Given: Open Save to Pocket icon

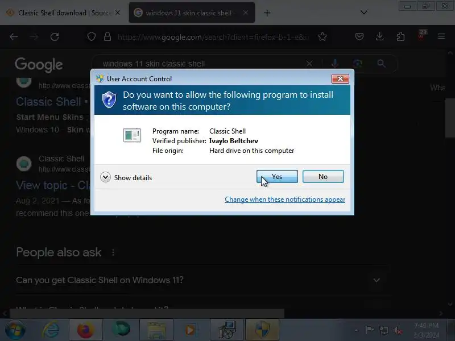Looking at the screenshot, I should point(359,36).
